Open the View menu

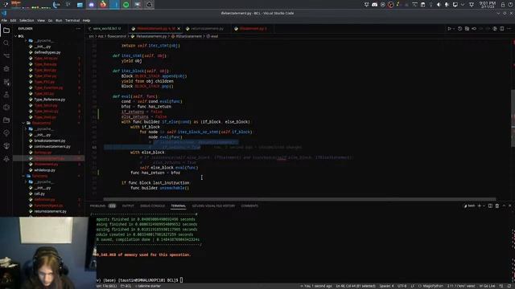click(x=41, y=20)
